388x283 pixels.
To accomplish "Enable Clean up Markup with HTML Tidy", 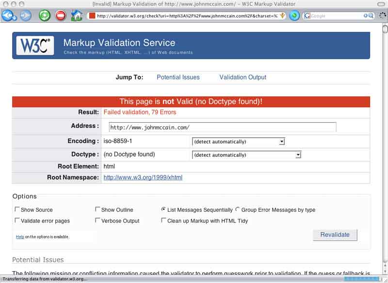I will click(163, 220).
